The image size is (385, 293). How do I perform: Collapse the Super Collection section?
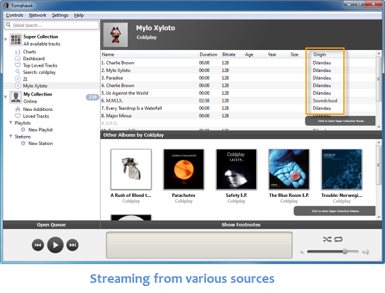coord(5,40)
